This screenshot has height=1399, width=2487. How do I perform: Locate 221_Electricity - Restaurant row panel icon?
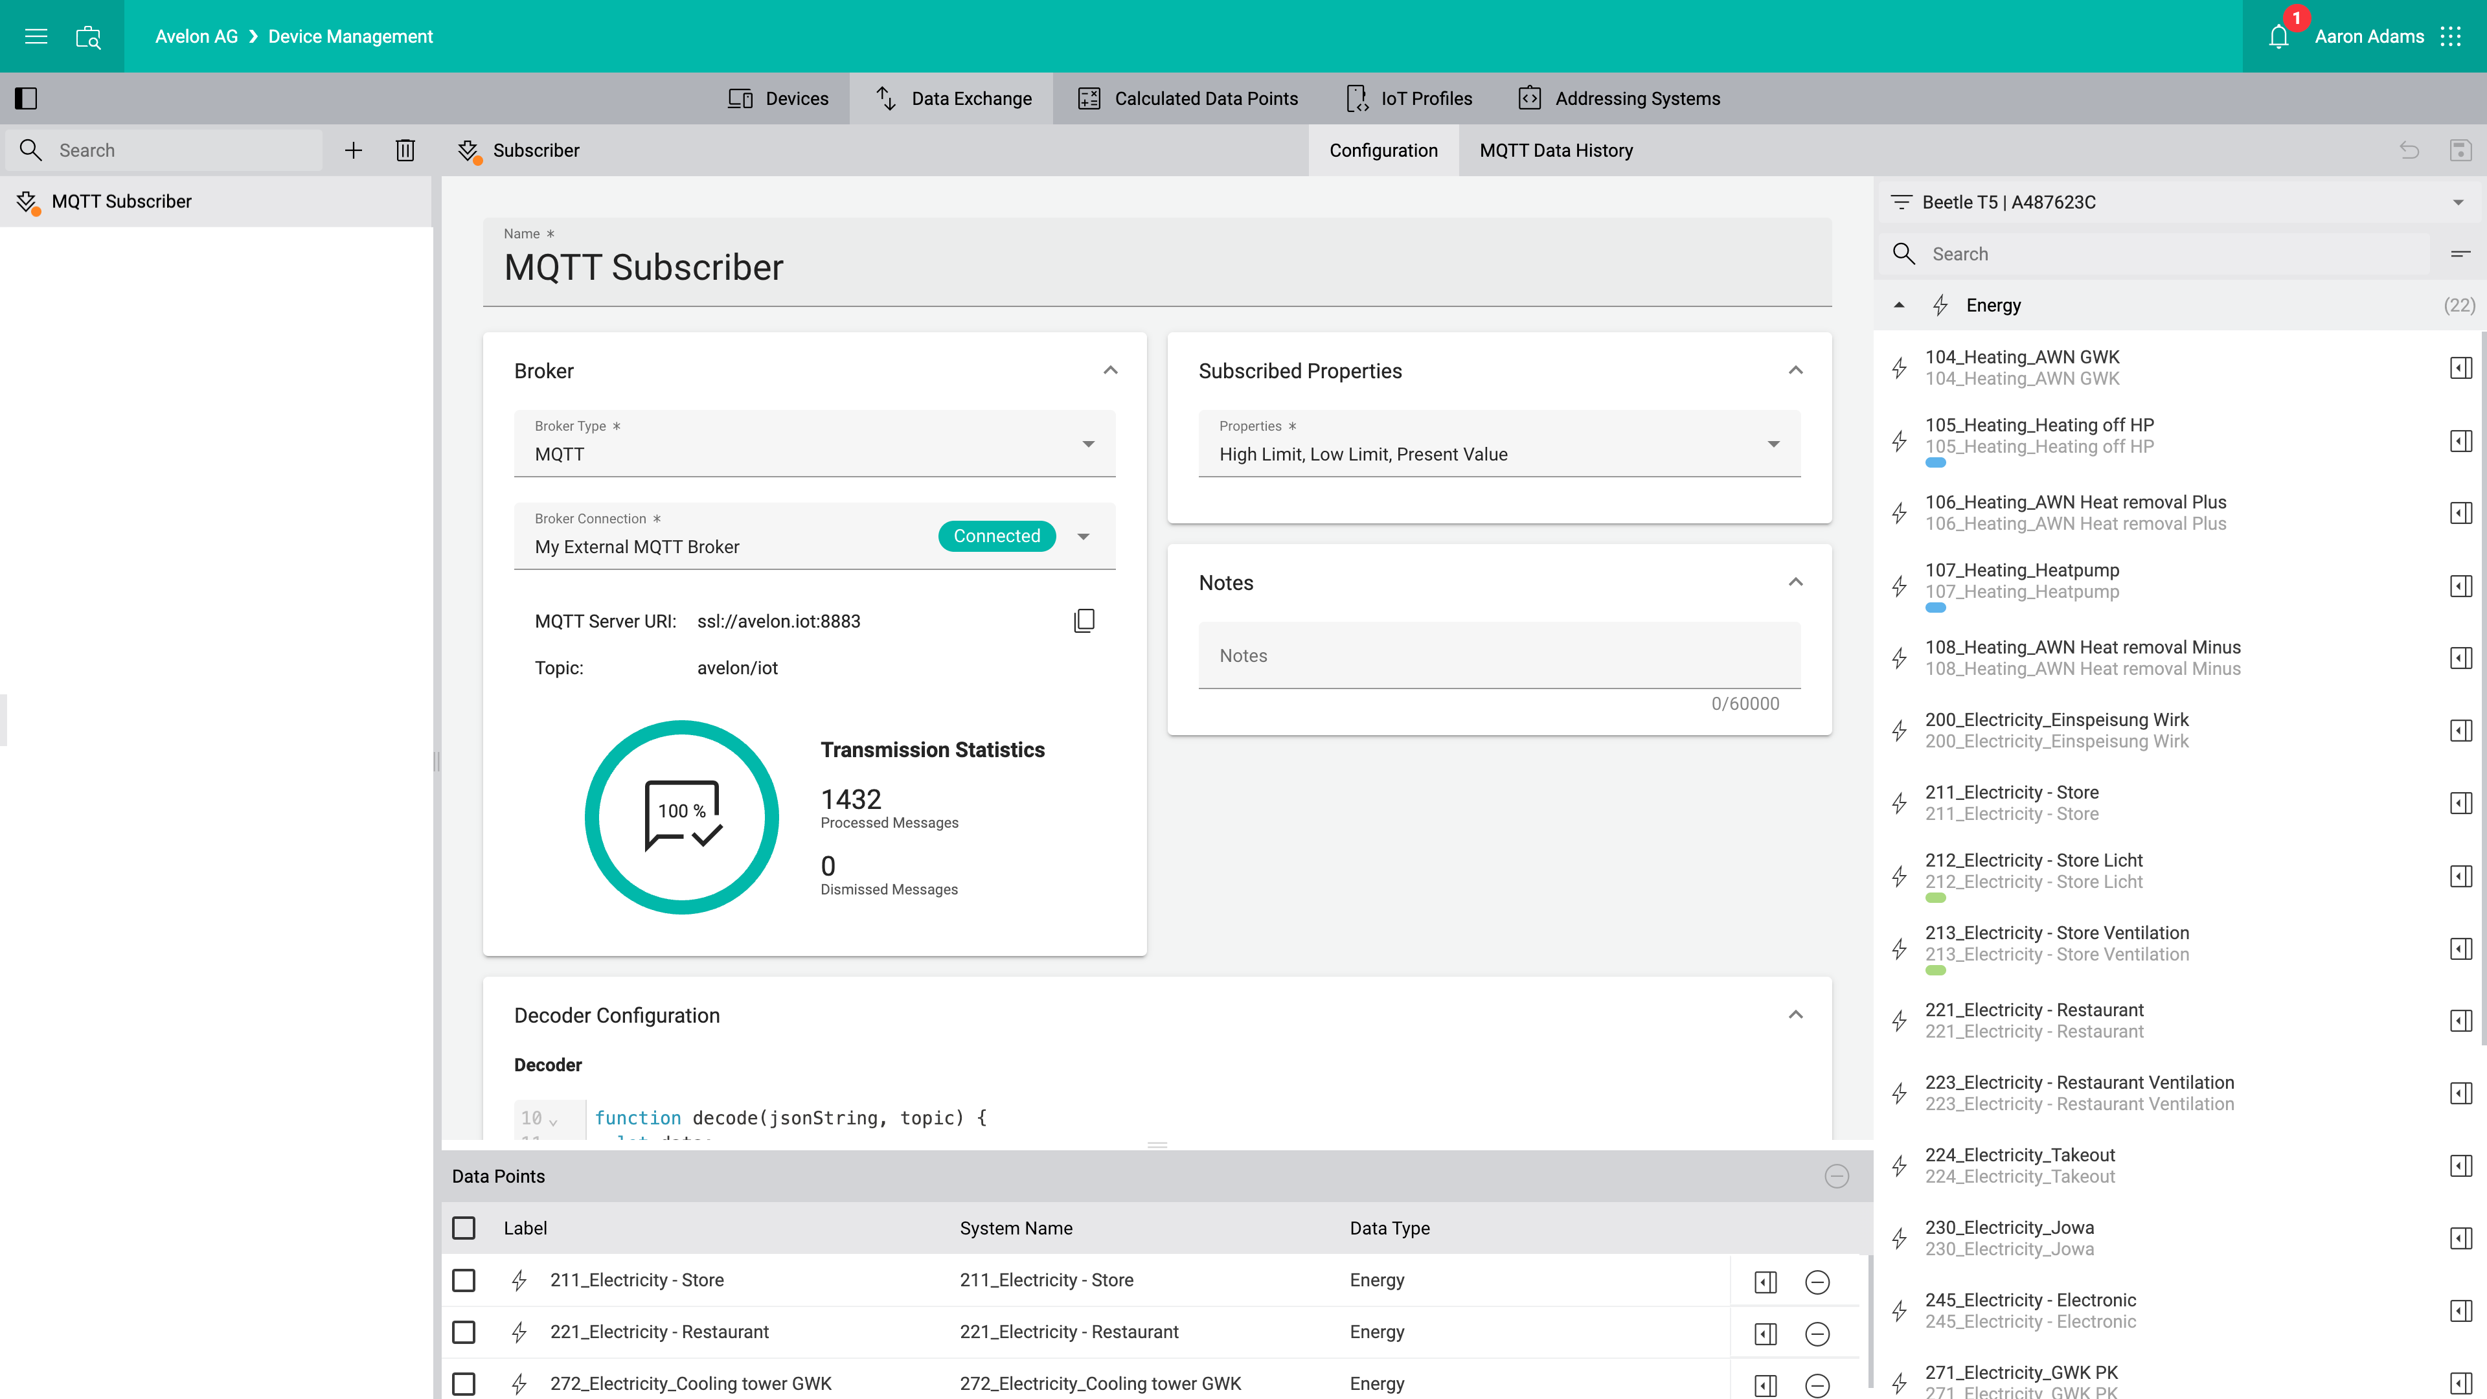click(1766, 1334)
